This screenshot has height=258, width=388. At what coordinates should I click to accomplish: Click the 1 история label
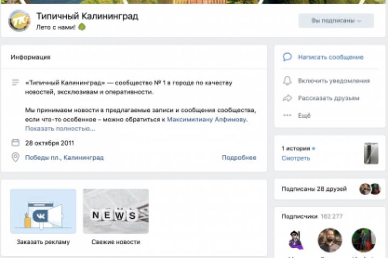[296, 148]
